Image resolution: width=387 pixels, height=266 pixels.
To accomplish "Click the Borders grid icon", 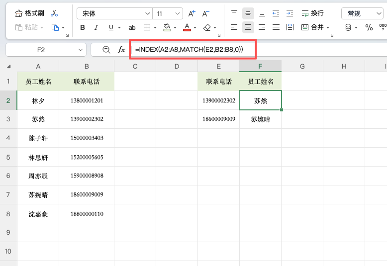I will [x=147, y=27].
